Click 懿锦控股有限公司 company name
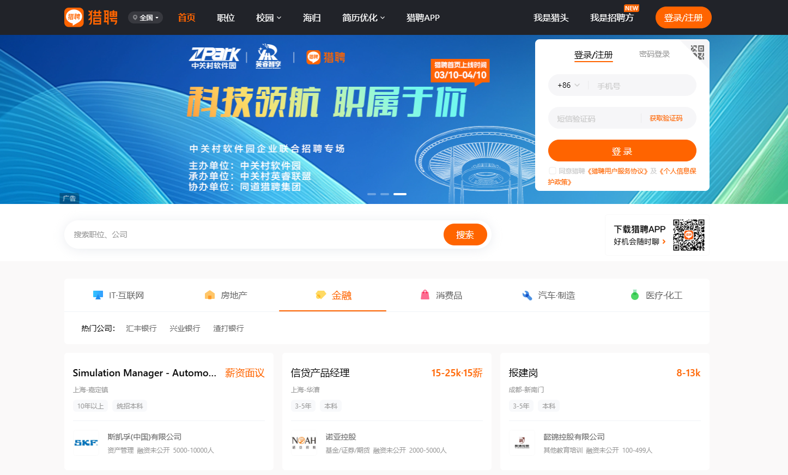This screenshot has height=475, width=788. [574, 437]
